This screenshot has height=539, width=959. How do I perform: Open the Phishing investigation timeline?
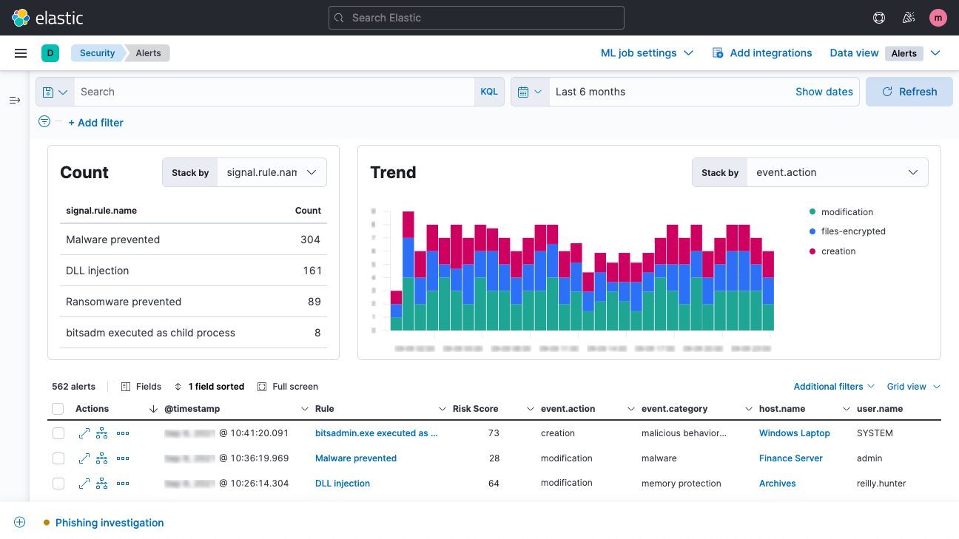click(x=110, y=523)
